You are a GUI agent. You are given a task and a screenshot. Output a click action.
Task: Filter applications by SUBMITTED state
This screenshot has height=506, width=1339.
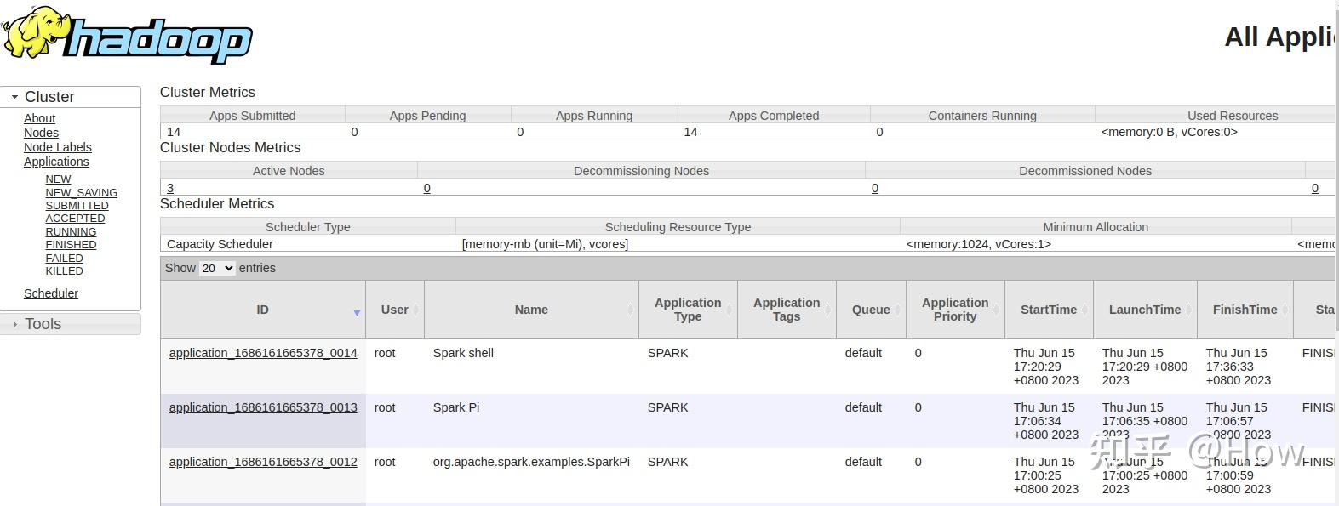tap(77, 206)
